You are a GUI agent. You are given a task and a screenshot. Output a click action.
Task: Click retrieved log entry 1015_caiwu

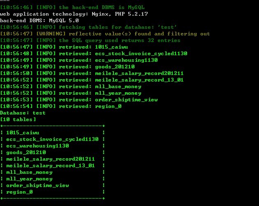click(64, 47)
